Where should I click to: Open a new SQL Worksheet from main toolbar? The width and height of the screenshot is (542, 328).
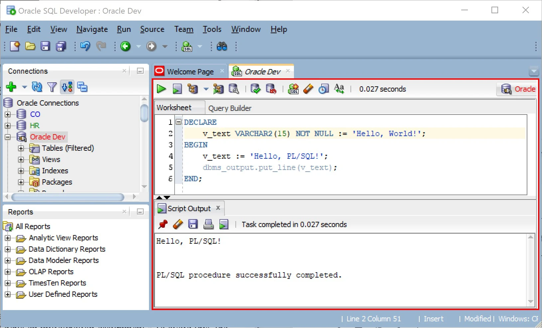coord(187,46)
